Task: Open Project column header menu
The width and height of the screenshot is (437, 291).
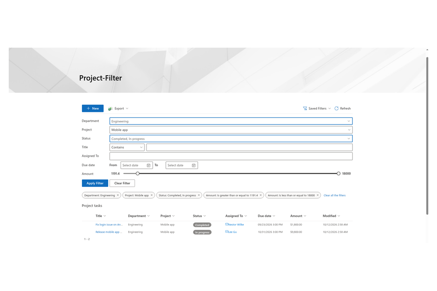Action: pos(168,216)
